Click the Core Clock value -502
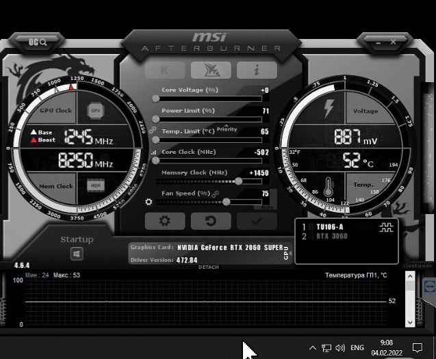The image size is (436, 359). point(261,152)
